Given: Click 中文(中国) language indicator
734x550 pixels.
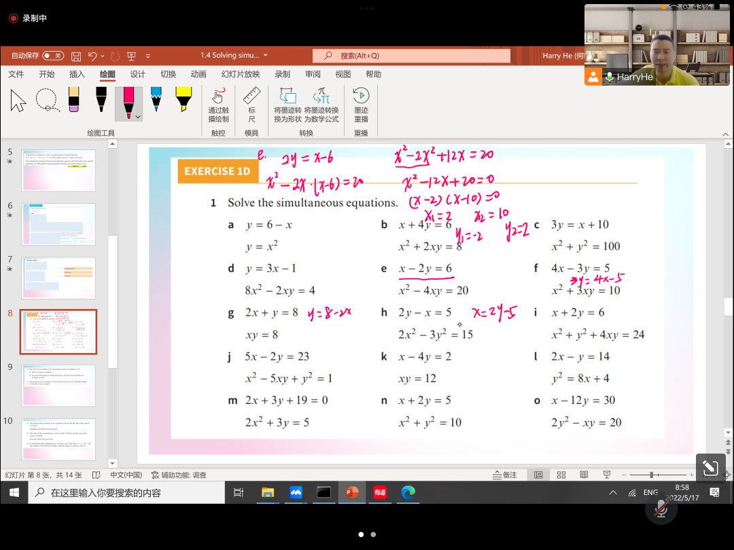Looking at the screenshot, I should click(126, 475).
